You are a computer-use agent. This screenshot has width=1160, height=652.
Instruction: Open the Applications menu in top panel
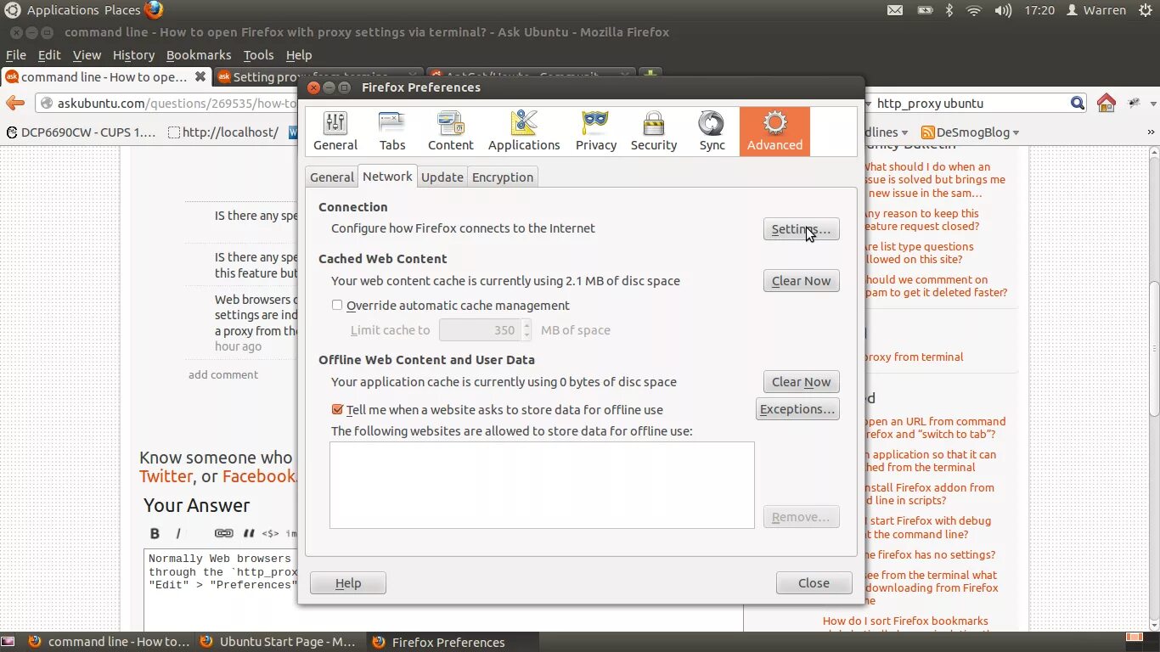(63, 10)
